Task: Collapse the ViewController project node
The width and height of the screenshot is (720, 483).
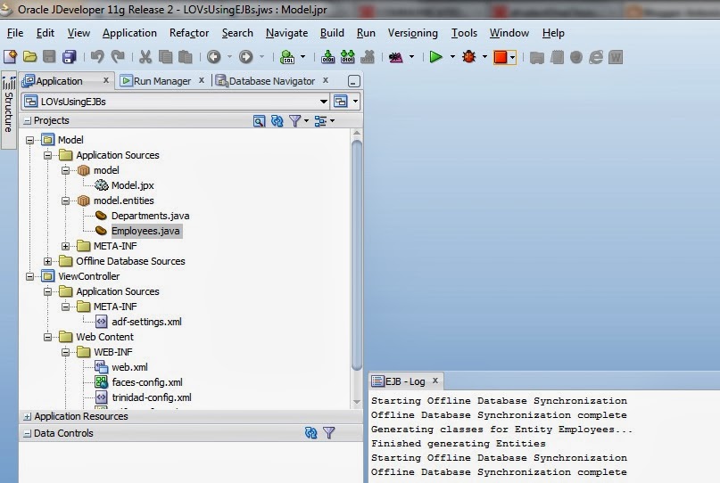Action: point(29,276)
